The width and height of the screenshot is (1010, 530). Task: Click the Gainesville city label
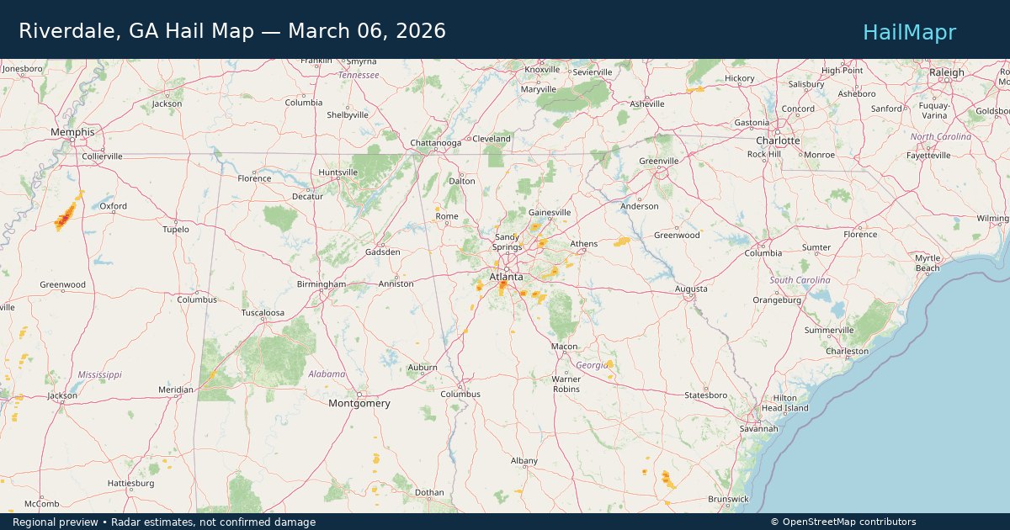pyautogui.click(x=550, y=213)
